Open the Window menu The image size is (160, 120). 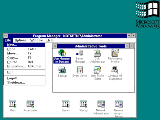coord(36,40)
